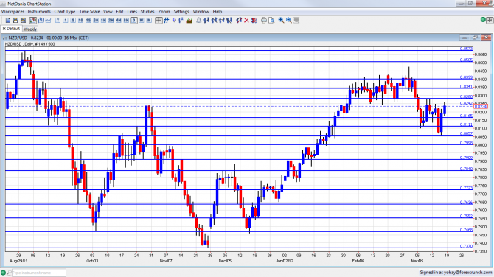Screen dimensions: 494x277
Task: Click the instrument name search field
Action: [x=39, y=273]
